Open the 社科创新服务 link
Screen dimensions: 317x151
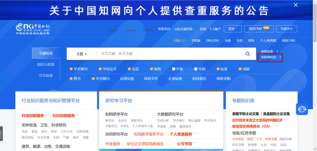click(x=64, y=115)
